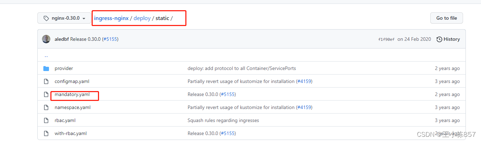Click '2 years ago' in provider row

tap(447, 68)
